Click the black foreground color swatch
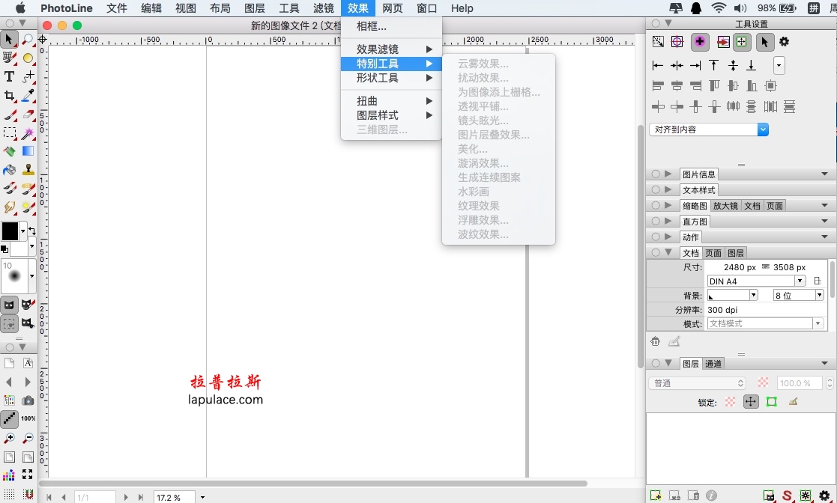The height and width of the screenshot is (503, 837). [x=10, y=231]
